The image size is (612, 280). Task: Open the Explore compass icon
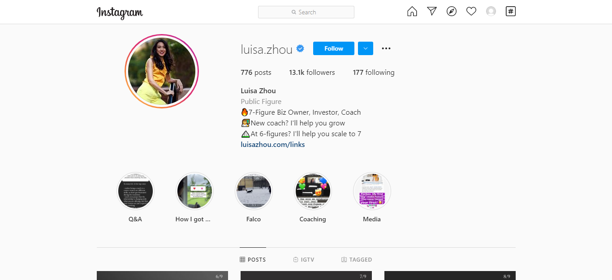(x=452, y=12)
